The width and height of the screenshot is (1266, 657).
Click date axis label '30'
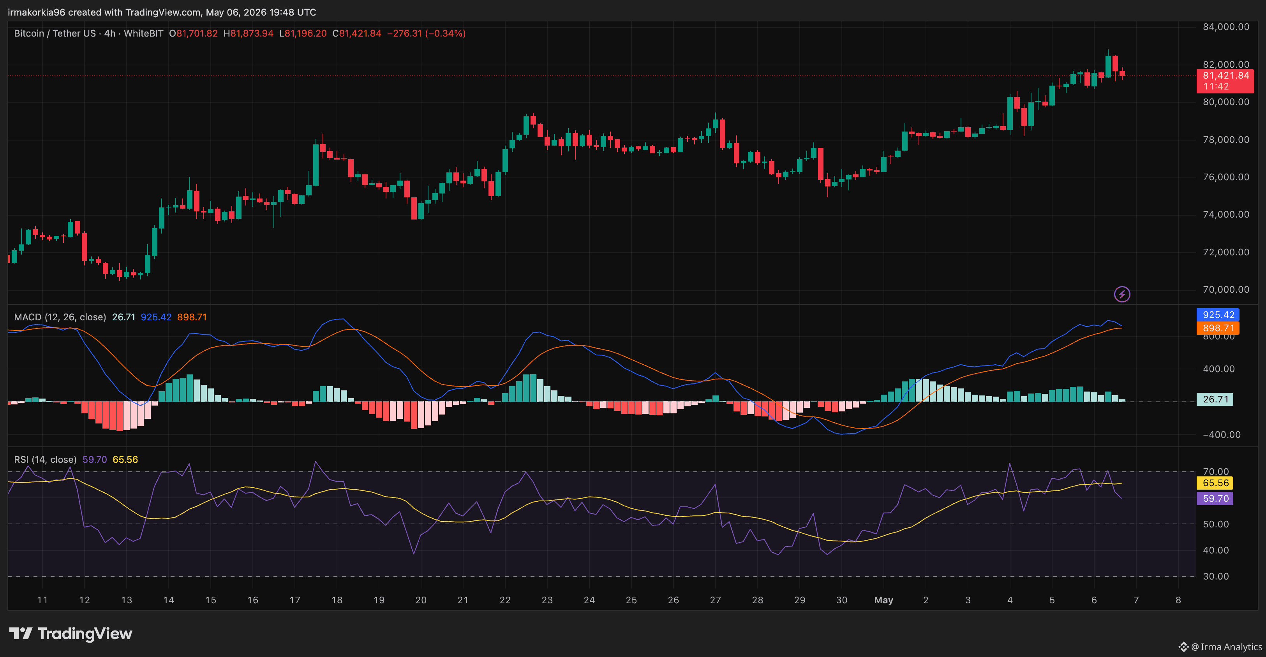click(841, 600)
